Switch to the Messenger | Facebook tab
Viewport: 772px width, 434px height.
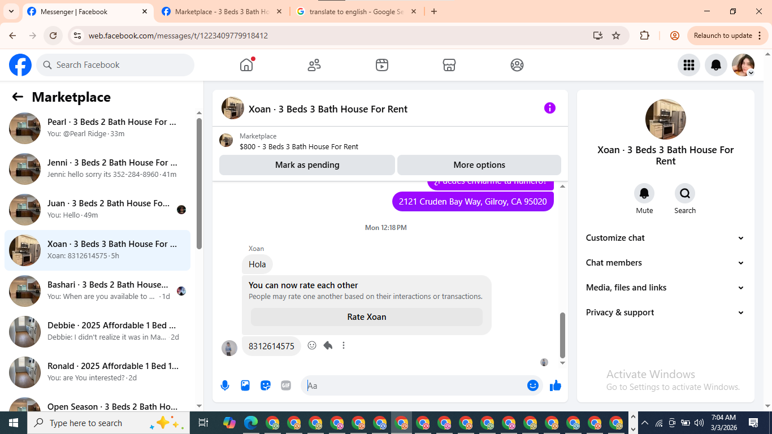click(x=88, y=11)
